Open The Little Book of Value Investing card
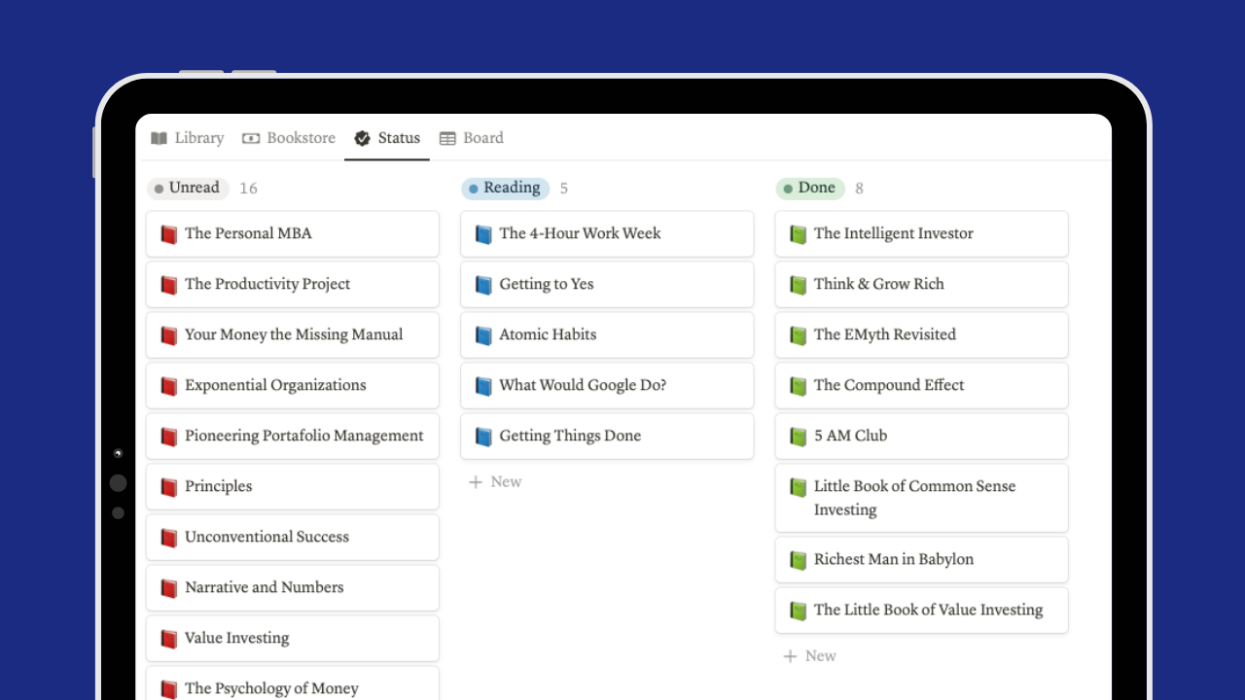 tap(922, 611)
